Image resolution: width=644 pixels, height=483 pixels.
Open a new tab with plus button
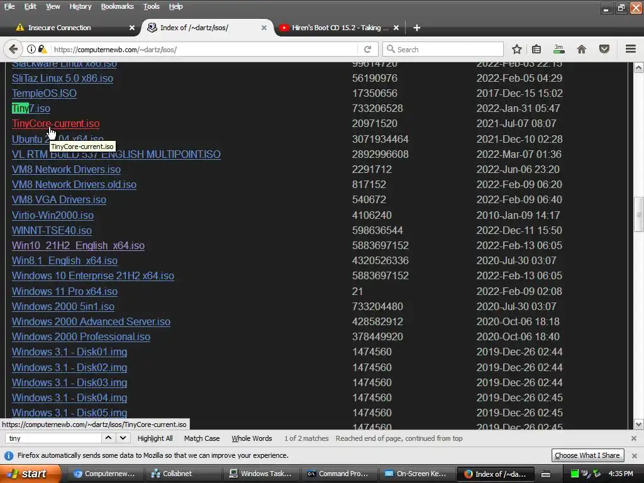click(417, 28)
